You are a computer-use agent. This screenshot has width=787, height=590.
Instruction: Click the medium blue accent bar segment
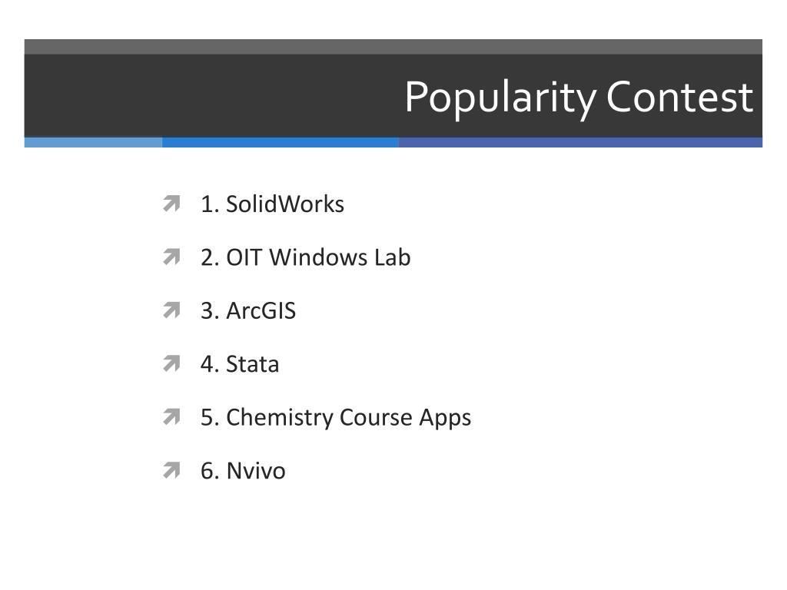281,142
